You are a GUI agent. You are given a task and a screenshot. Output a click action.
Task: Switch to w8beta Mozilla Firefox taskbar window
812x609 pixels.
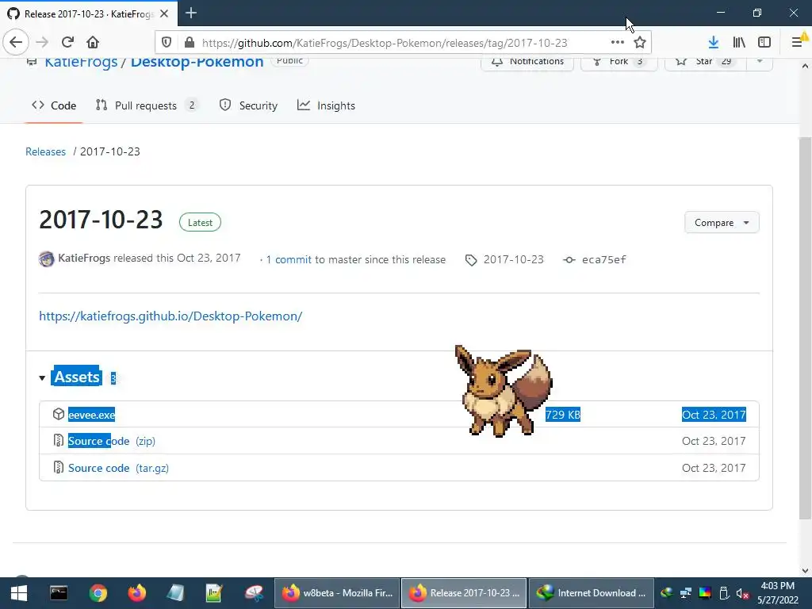[x=337, y=593]
